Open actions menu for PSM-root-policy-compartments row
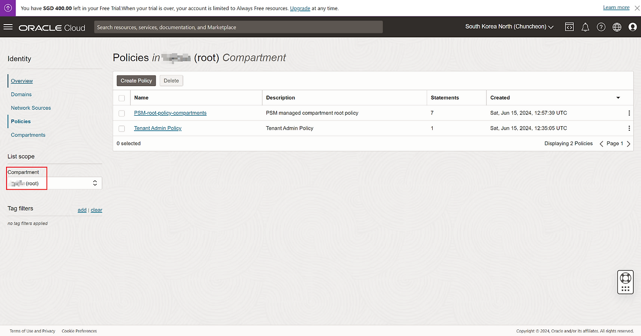The height and width of the screenshot is (336, 641). pos(629,113)
